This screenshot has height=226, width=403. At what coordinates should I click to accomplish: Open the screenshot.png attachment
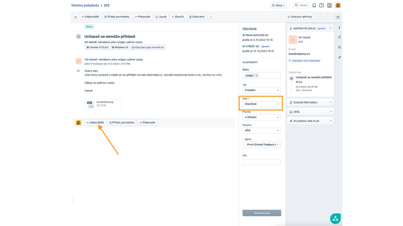103,104
